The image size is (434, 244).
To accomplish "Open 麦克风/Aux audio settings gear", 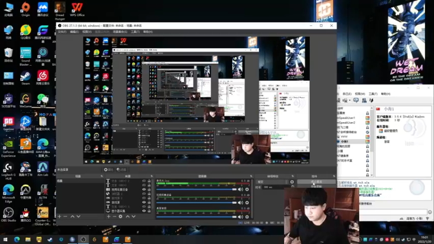I will (247, 189).
